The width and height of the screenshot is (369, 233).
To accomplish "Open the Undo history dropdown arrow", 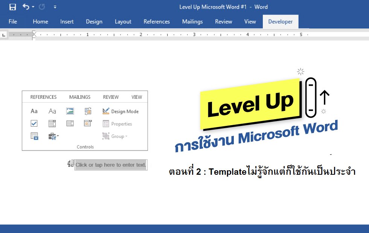I will (33, 7).
